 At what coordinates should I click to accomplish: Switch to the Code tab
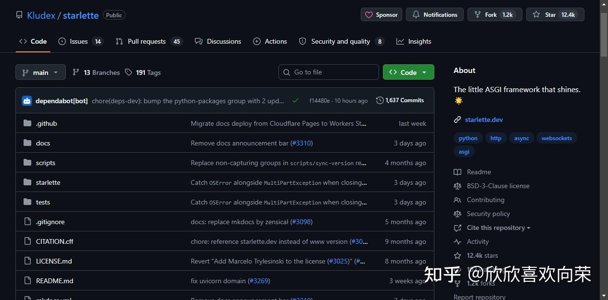(x=33, y=41)
